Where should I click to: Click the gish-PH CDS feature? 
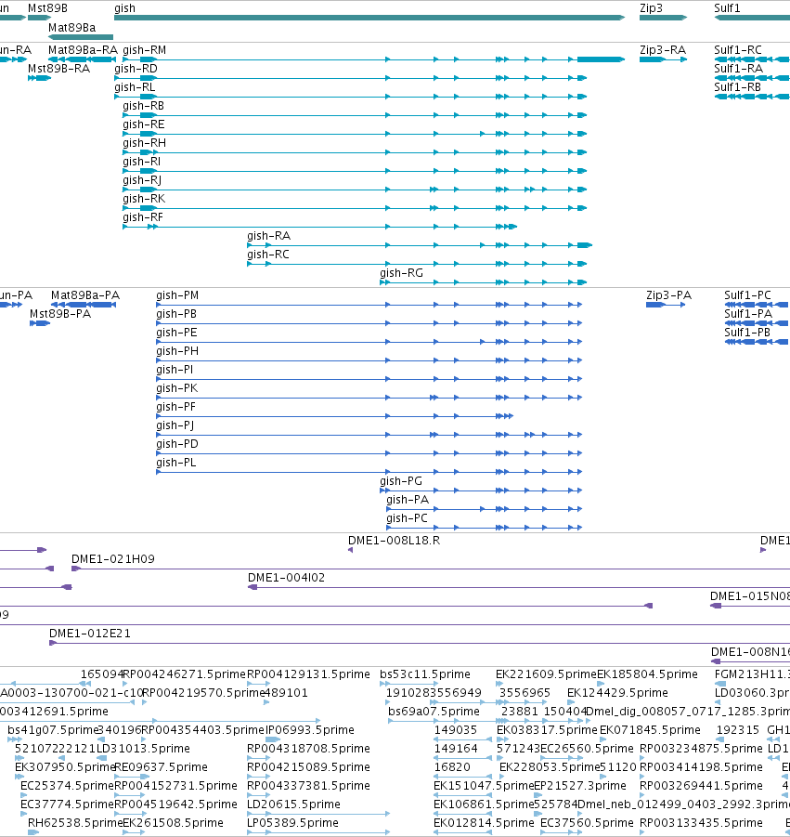coord(369,360)
